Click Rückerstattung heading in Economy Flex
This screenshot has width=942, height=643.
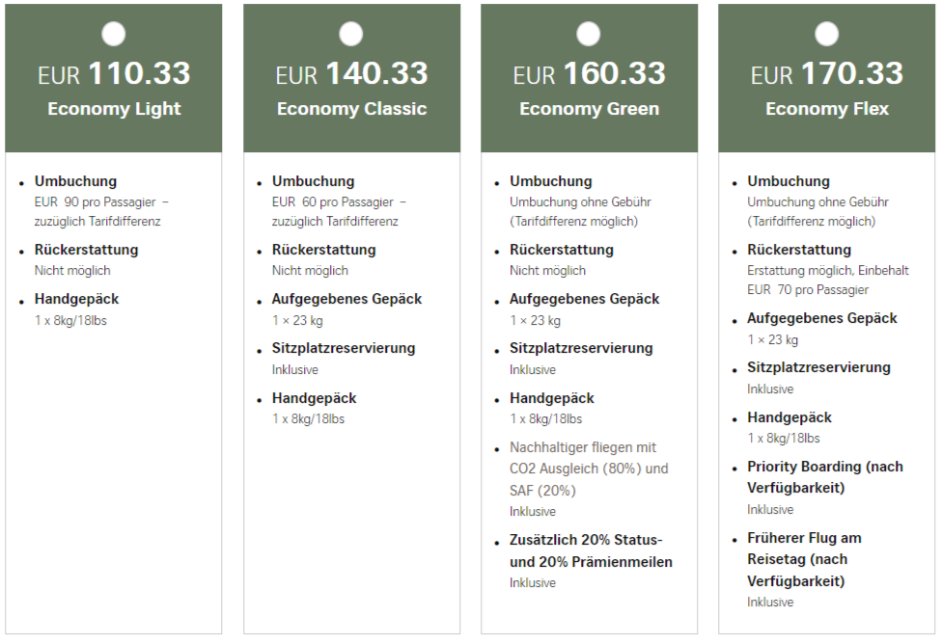pos(799,250)
